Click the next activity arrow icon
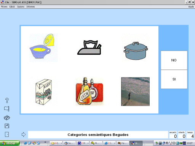 24,135
